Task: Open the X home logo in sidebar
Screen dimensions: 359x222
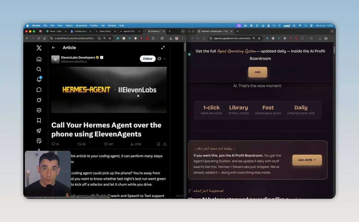Action: pyautogui.click(x=39, y=48)
